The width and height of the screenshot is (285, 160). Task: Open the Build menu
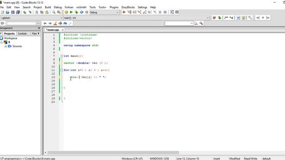coord(48,7)
